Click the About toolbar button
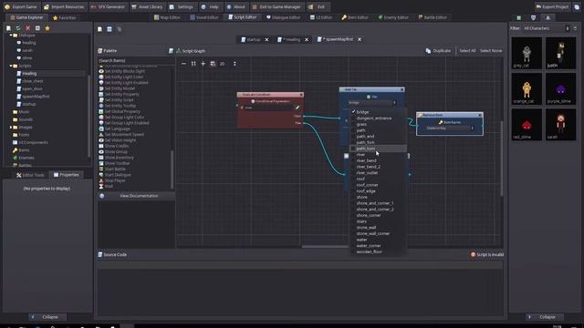 pos(235,6)
